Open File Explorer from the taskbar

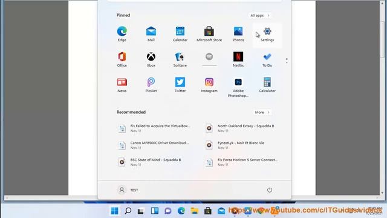pos(195,211)
